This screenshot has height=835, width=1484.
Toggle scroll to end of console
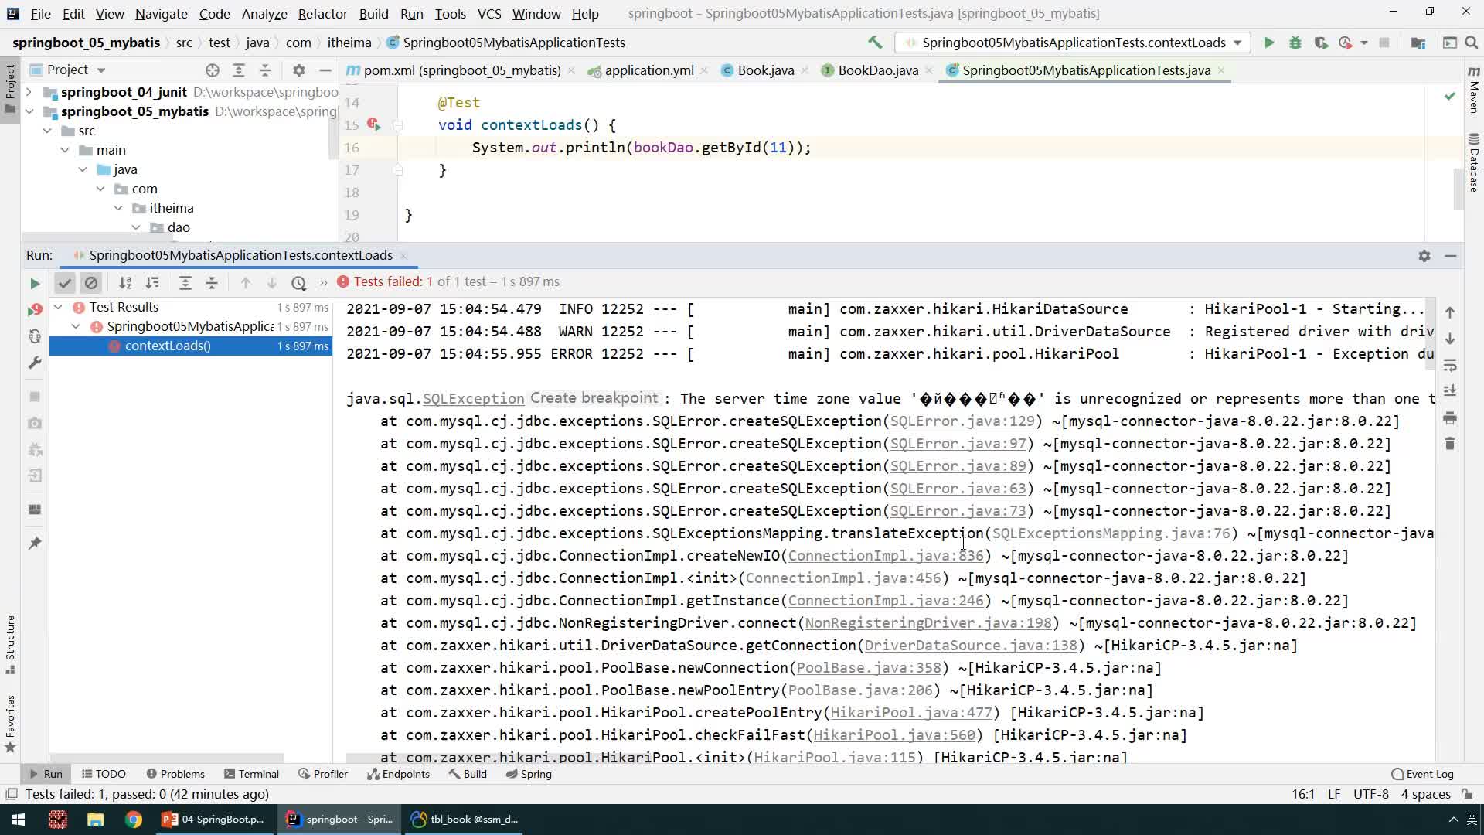tap(1450, 391)
